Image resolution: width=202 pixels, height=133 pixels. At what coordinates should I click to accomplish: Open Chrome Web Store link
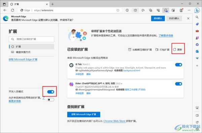click(114, 121)
